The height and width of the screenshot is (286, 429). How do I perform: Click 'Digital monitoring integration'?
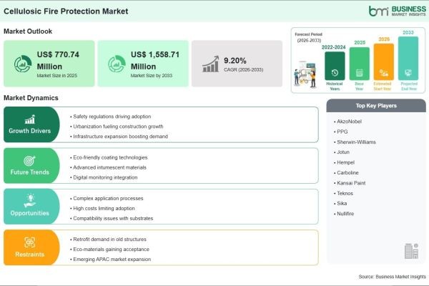click(105, 177)
